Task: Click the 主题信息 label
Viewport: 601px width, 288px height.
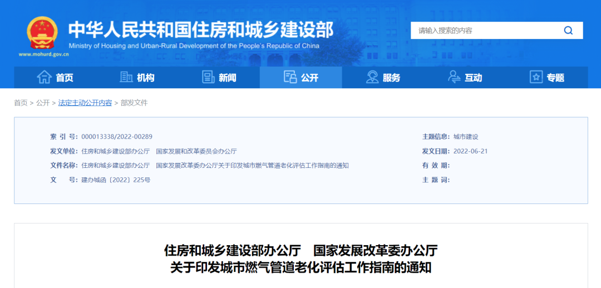Action: coord(436,137)
